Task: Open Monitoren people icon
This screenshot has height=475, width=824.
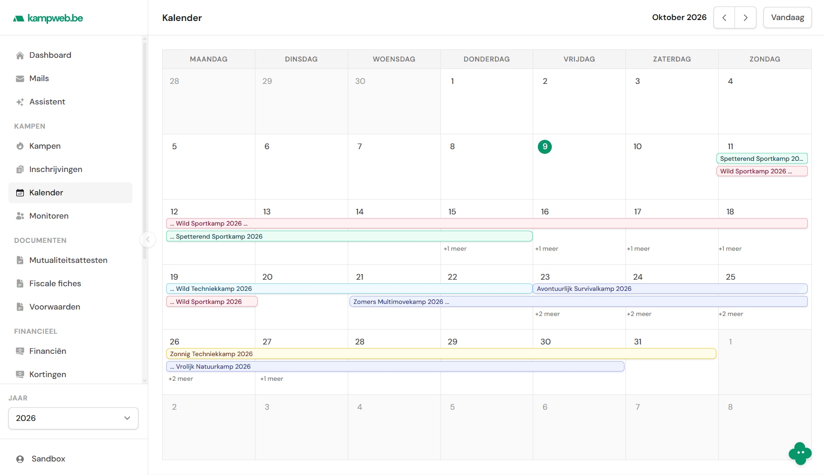Action: pyautogui.click(x=20, y=216)
